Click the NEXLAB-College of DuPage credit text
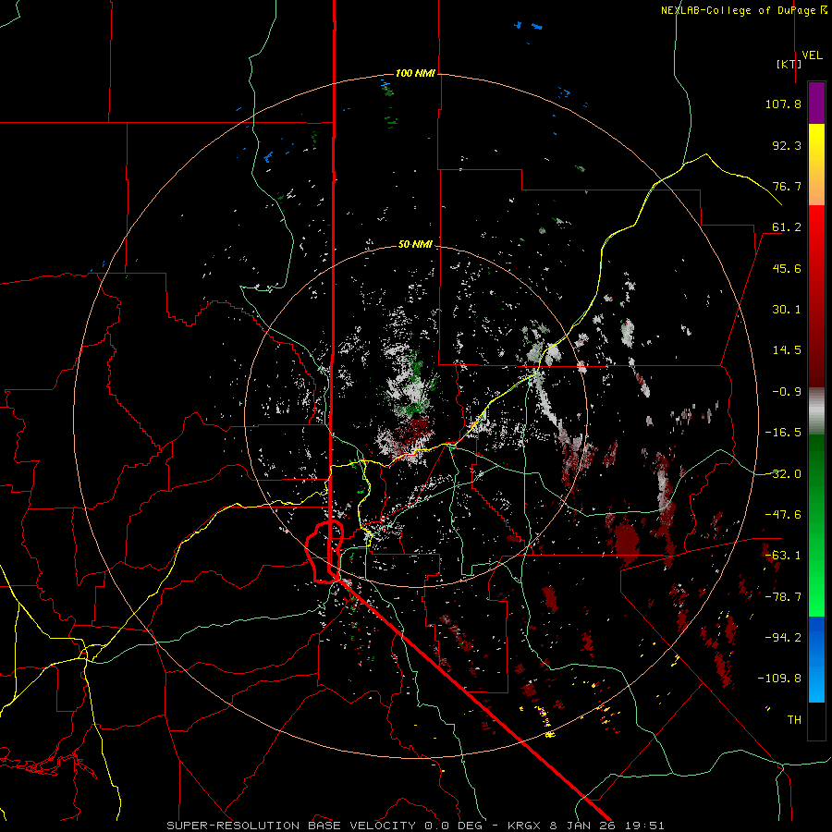The height and width of the screenshot is (832, 832). (x=744, y=10)
